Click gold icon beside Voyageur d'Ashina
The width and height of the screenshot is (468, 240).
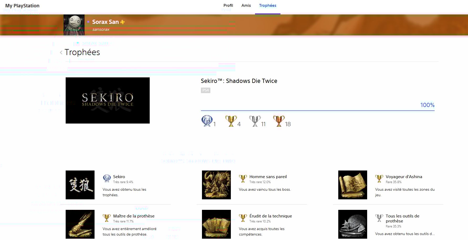point(379,178)
